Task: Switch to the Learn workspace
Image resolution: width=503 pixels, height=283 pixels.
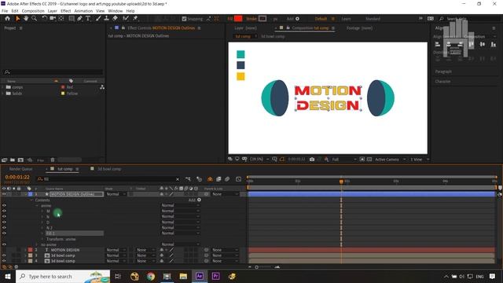Action: pos(346,19)
